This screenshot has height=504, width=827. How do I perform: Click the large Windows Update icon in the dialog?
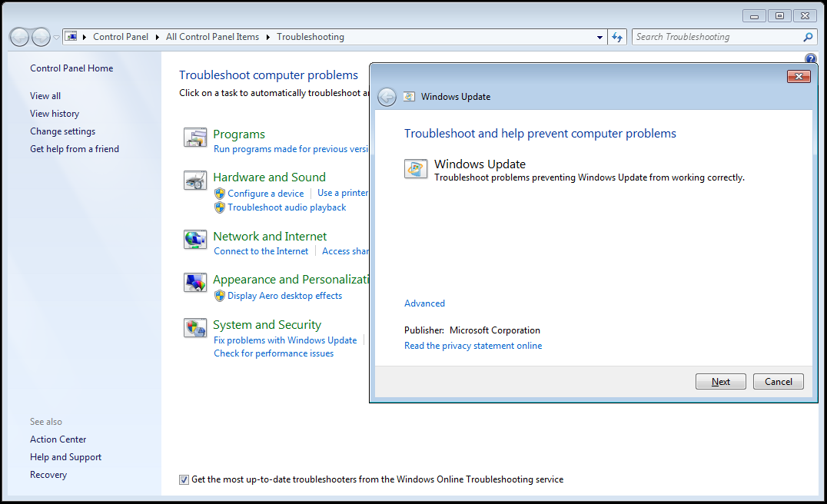point(416,169)
